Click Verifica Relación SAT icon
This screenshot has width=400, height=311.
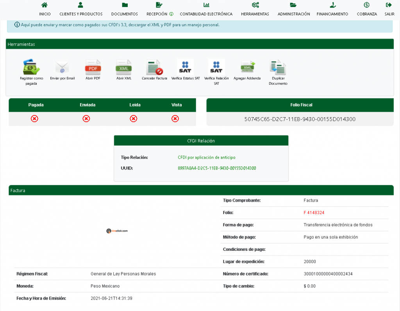pyautogui.click(x=216, y=67)
